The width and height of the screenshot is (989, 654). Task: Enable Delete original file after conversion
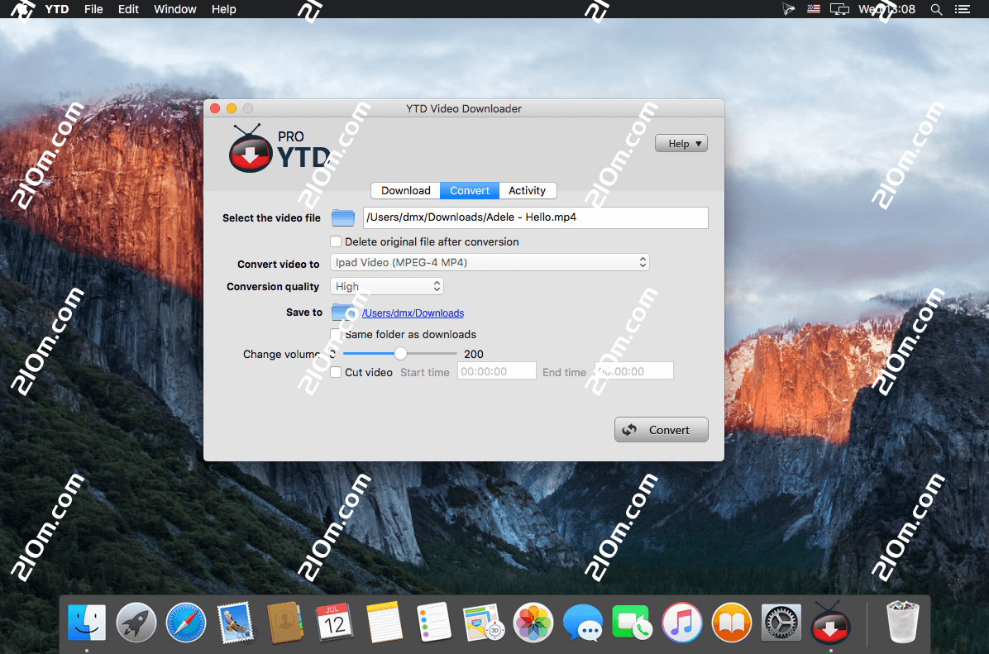click(337, 241)
